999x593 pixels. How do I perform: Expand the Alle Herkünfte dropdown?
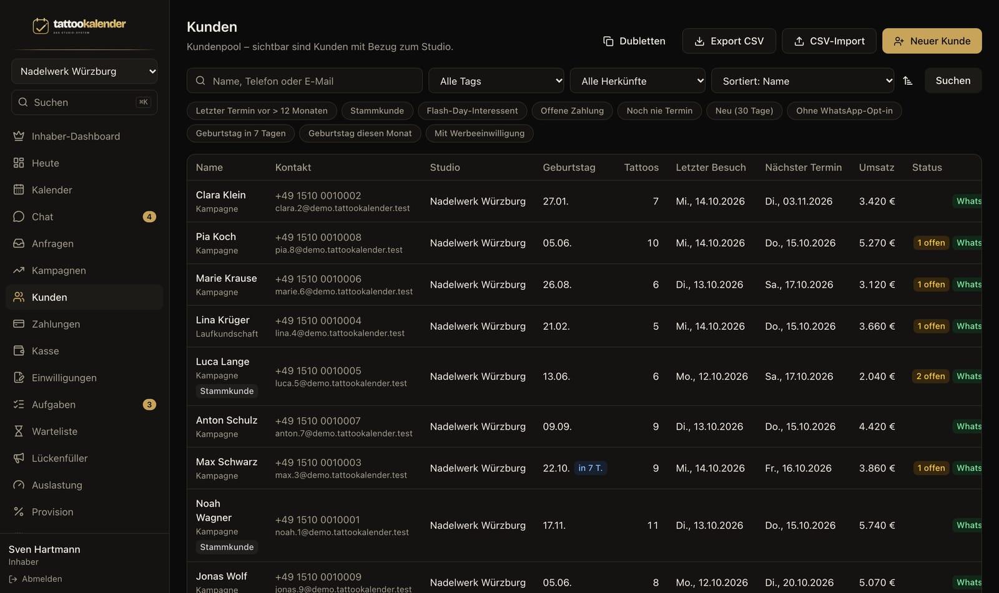pos(637,80)
